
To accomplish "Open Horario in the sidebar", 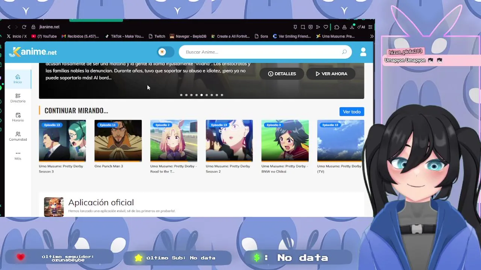I will pyautogui.click(x=18, y=117).
